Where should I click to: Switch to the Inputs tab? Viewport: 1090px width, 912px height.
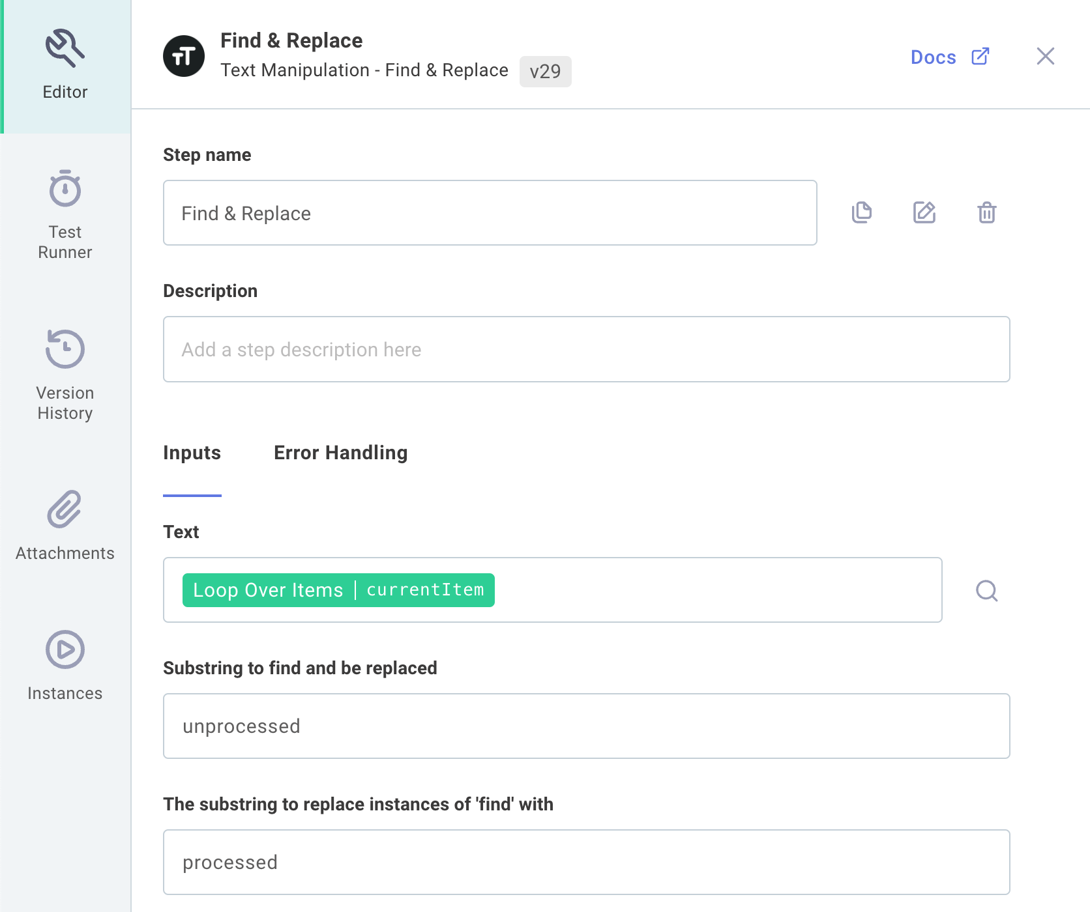click(192, 453)
